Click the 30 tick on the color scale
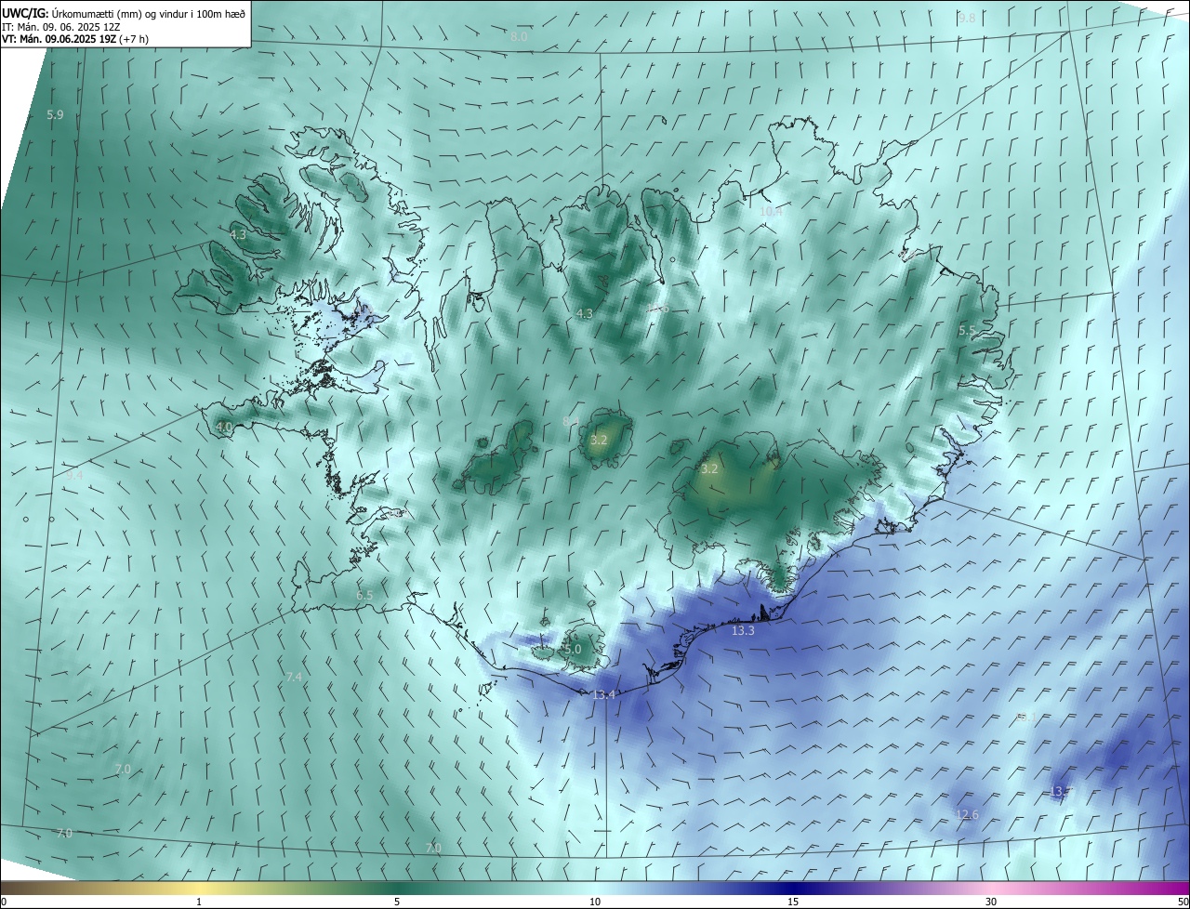1190x909 pixels. [991, 902]
